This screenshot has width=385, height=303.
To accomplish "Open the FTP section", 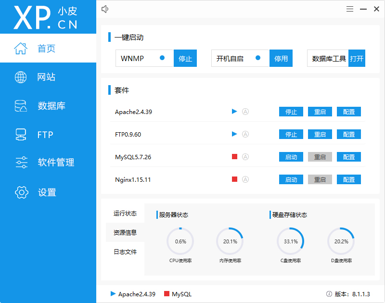I will click(x=48, y=135).
